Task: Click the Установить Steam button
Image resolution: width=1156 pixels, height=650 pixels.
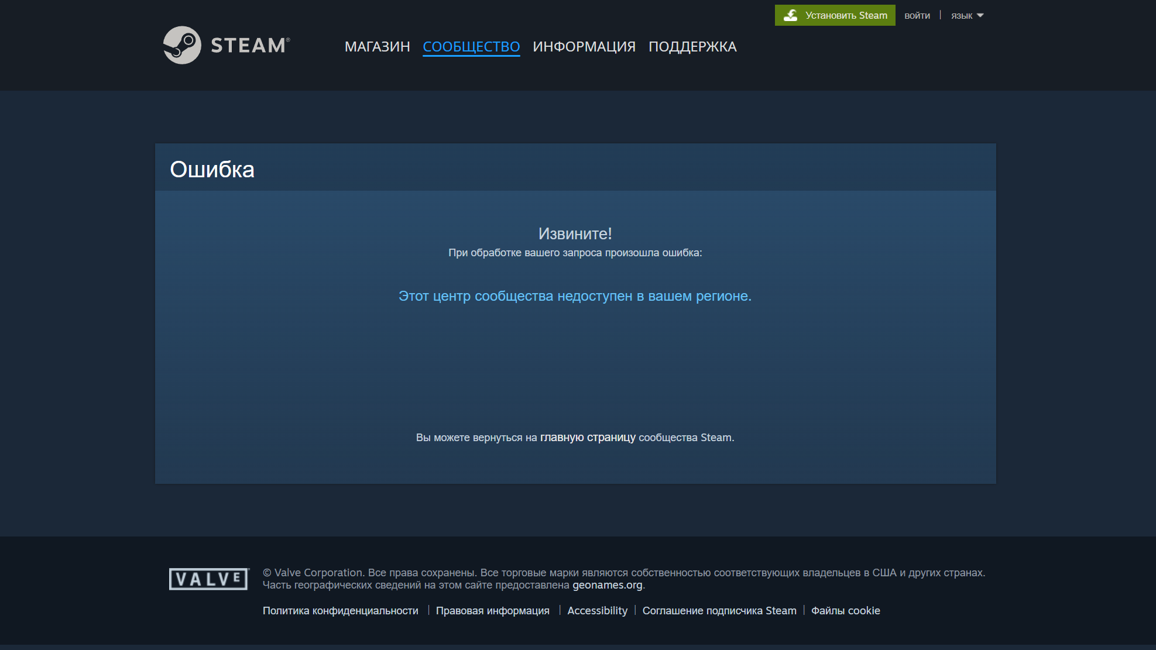Action: pos(835,15)
